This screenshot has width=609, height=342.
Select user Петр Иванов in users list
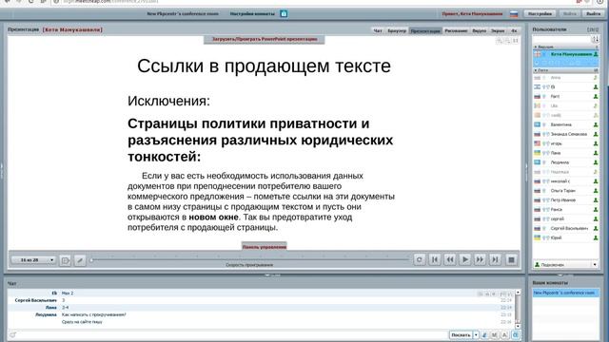566,200
